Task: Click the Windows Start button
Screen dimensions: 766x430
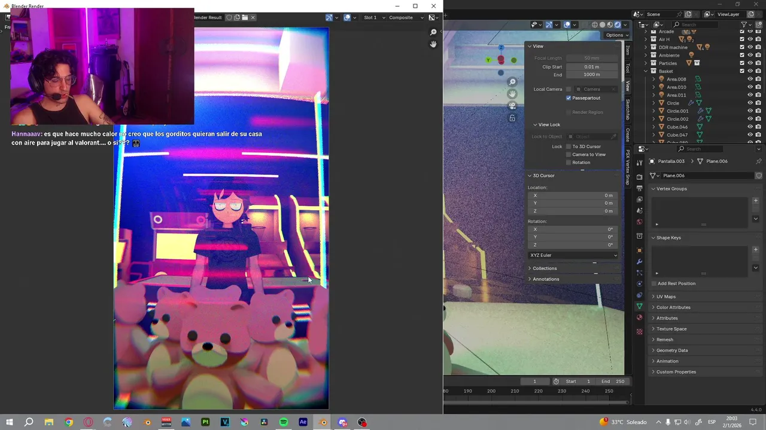Action: pyautogui.click(x=10, y=422)
